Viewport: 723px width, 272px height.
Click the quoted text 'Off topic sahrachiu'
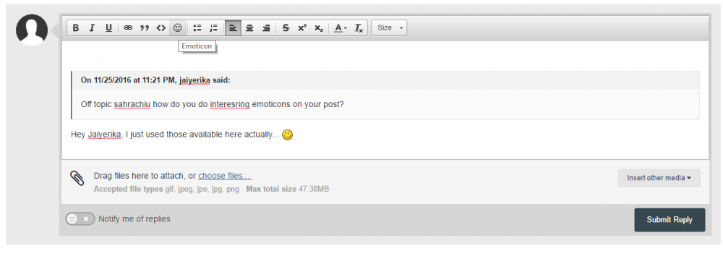tap(116, 104)
